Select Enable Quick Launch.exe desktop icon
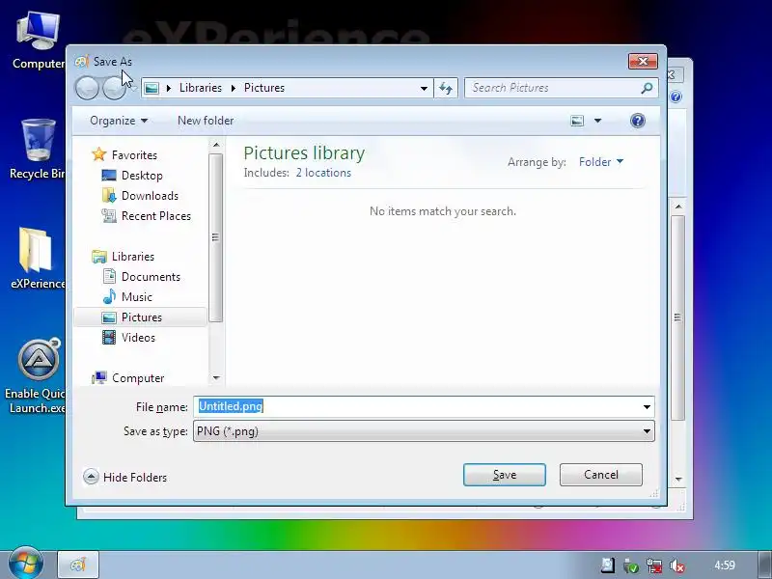 click(36, 376)
